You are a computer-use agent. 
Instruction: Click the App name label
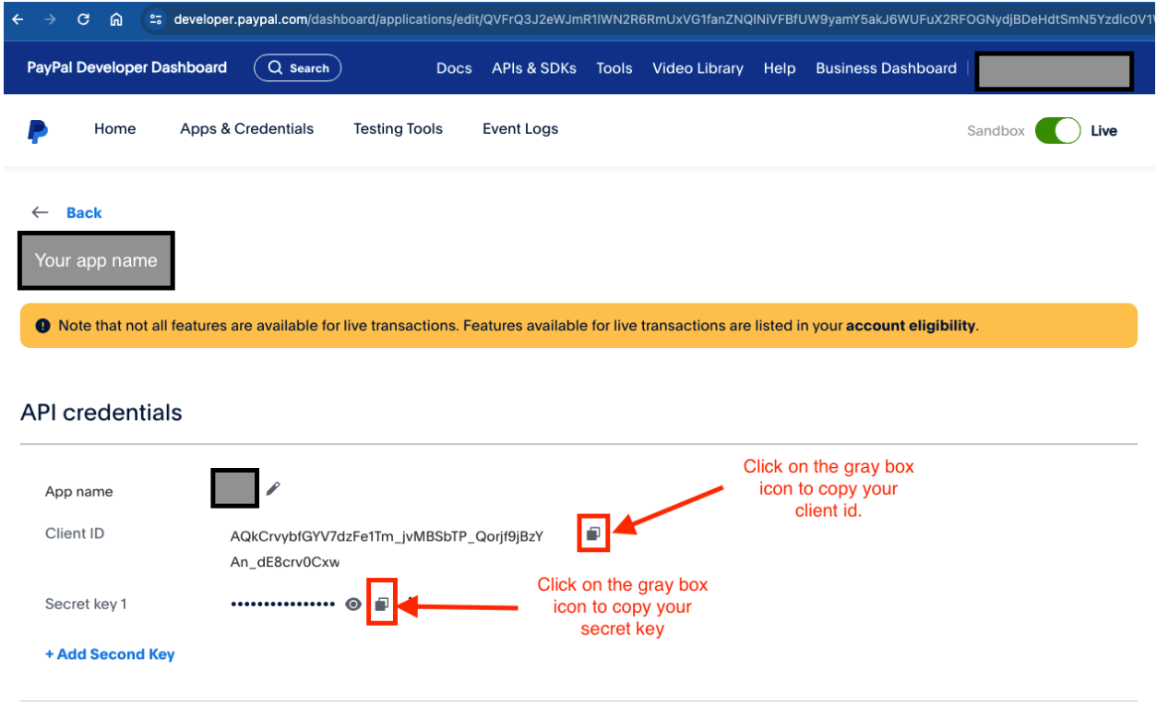(x=79, y=492)
